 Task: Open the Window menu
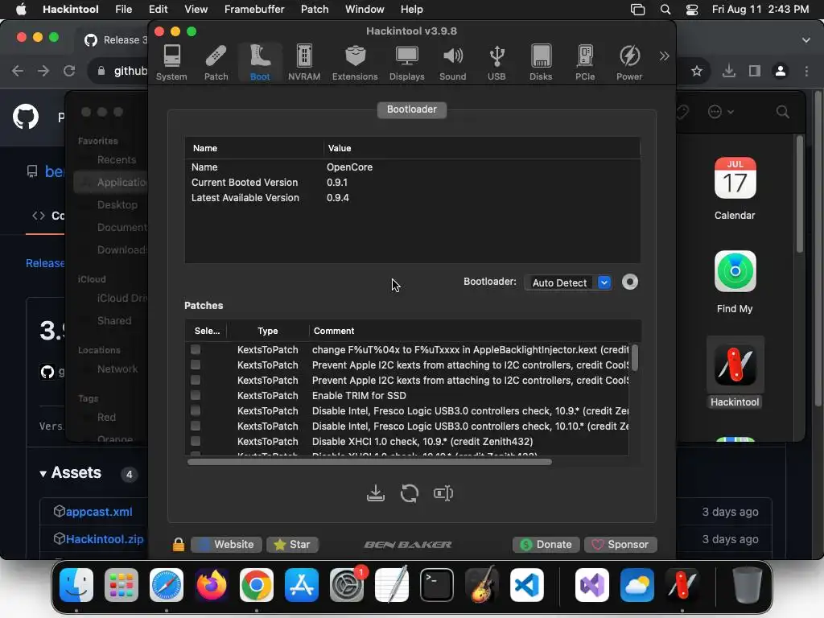pyautogui.click(x=365, y=9)
